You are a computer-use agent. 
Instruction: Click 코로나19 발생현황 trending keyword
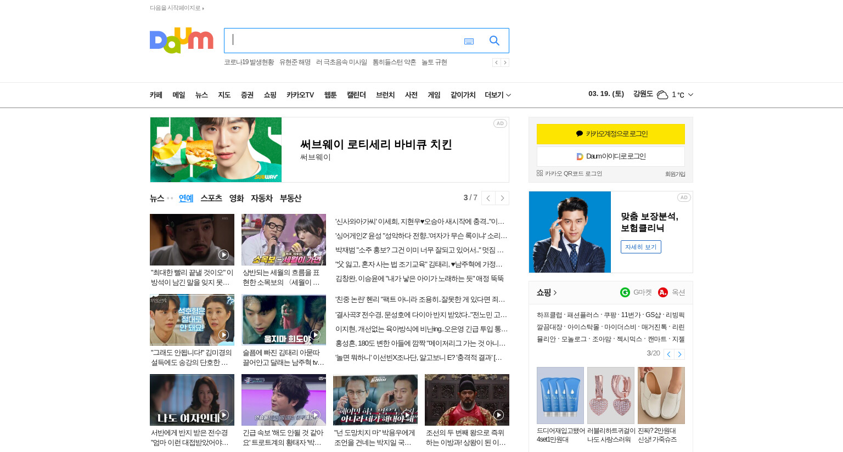point(249,62)
